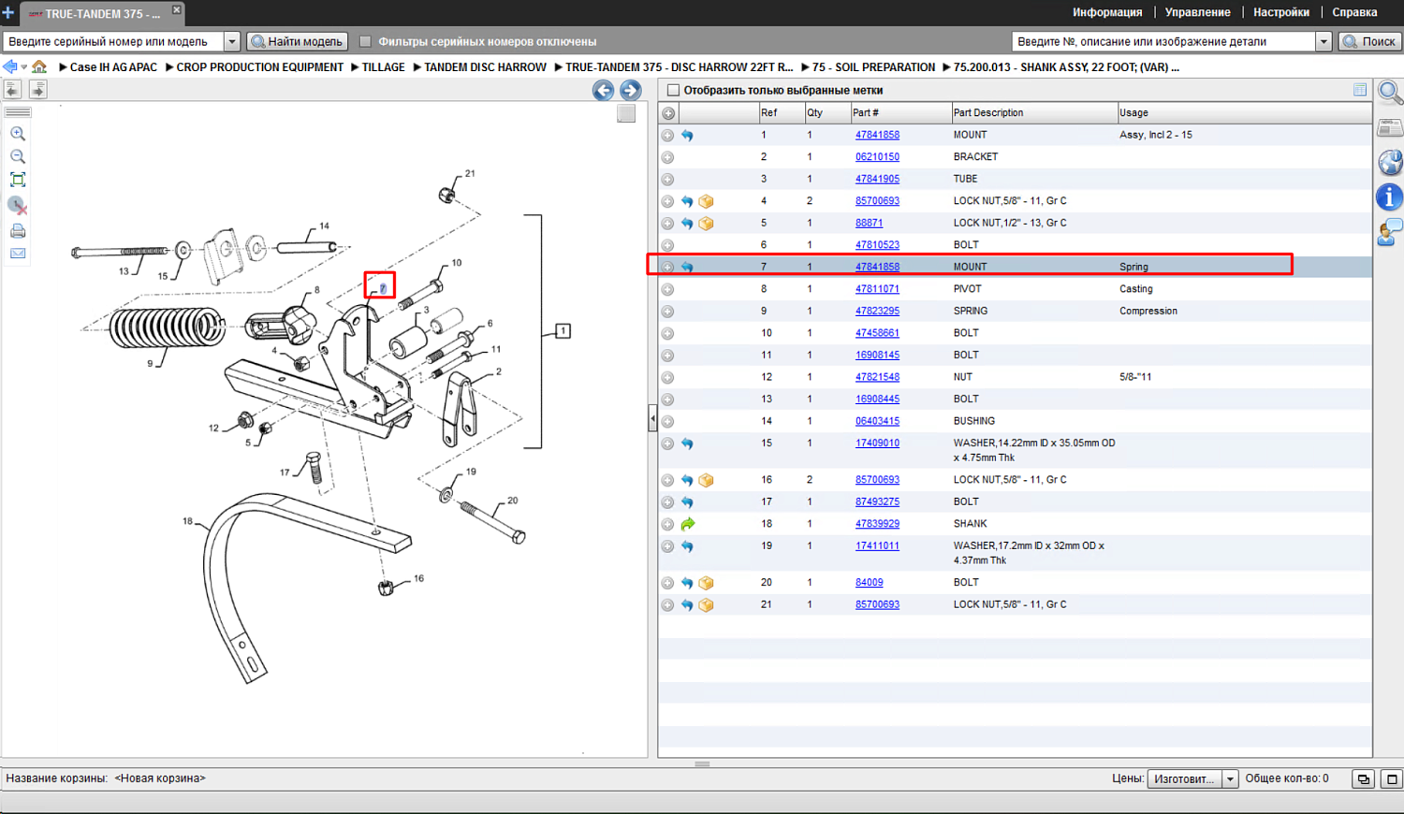Open the Настройки menu
Screen dimensions: 1404x814
pyautogui.click(x=1281, y=12)
